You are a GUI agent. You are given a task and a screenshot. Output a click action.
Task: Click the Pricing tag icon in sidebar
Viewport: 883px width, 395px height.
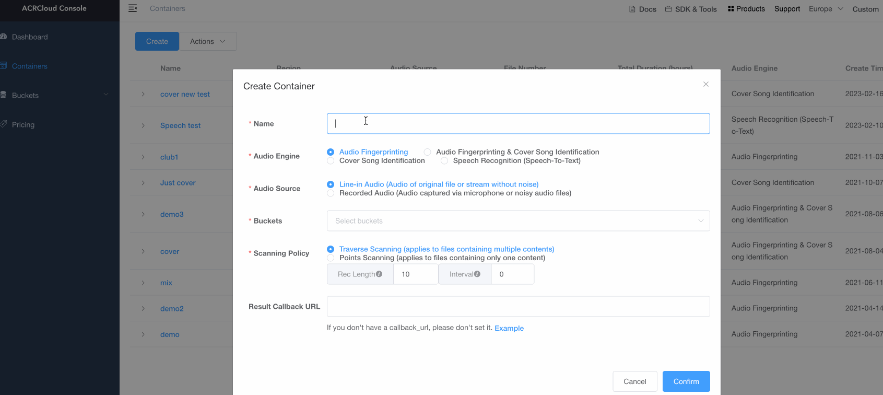pos(4,124)
